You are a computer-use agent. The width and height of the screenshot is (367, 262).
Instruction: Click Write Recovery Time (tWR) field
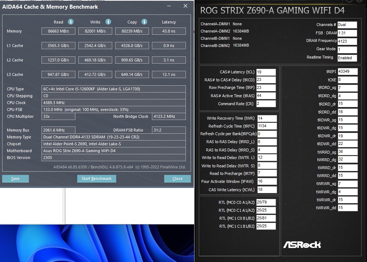pos(267,118)
